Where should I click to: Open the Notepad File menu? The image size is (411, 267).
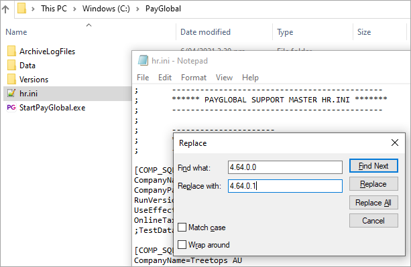click(143, 78)
